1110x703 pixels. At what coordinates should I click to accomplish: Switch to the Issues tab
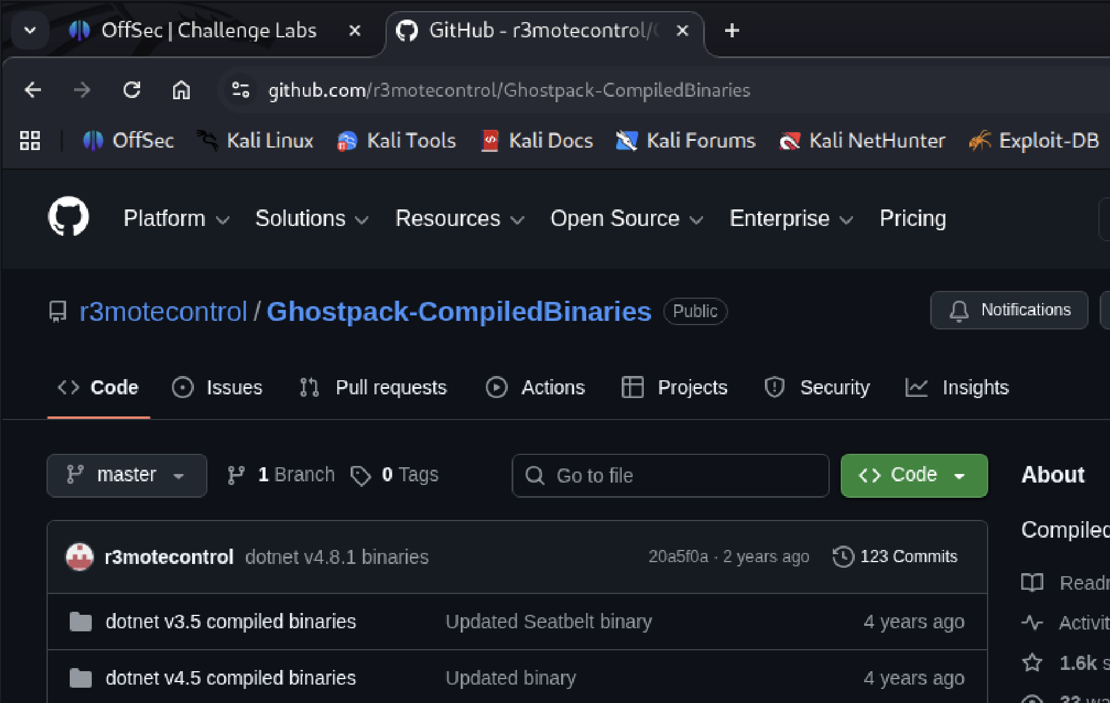pyautogui.click(x=218, y=388)
